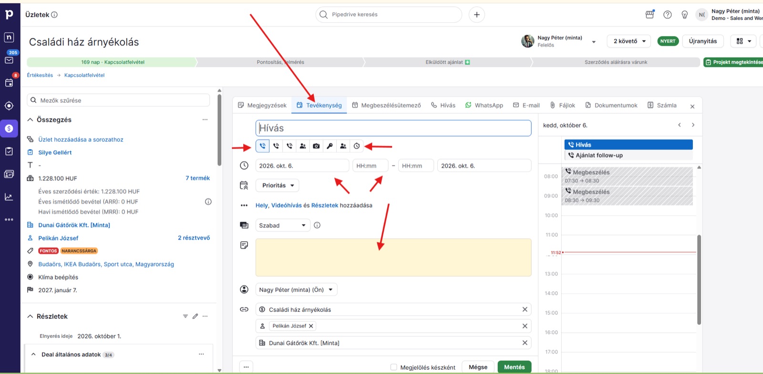The image size is (763, 374).
Task: Tick the Megjelölés készként checkbox
Action: click(x=393, y=367)
